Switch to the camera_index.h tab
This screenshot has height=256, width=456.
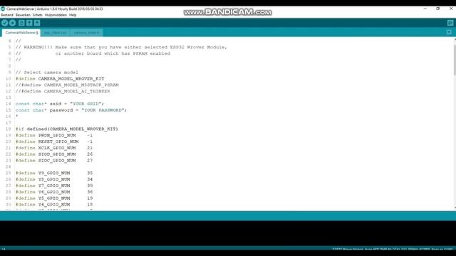point(86,33)
